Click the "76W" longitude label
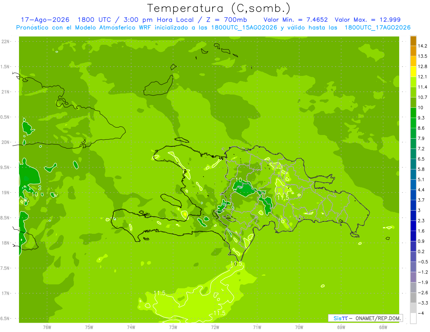Screen dimensions: 430x332 [47, 327]
